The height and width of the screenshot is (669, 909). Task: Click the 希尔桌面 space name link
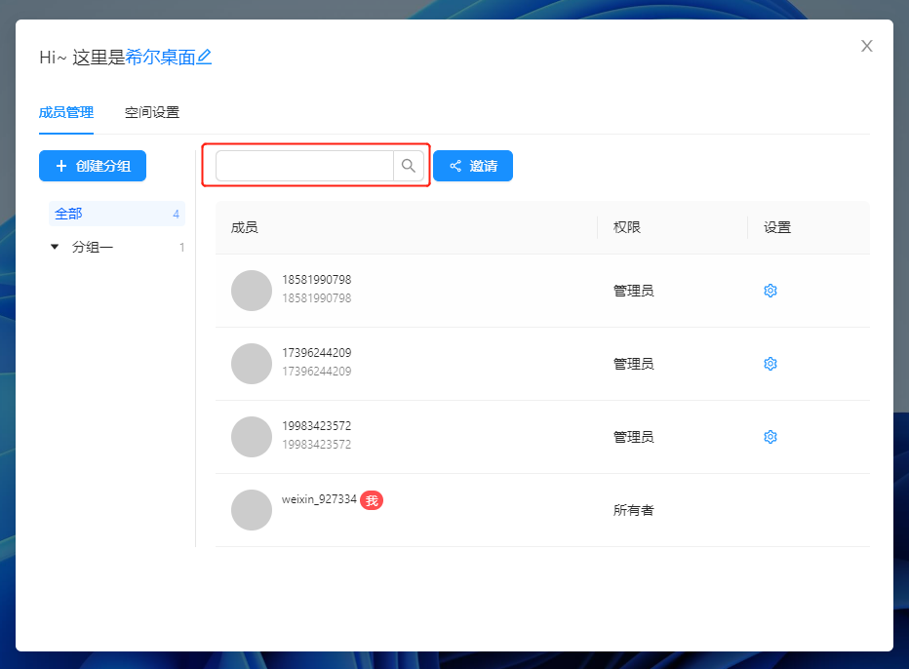(160, 57)
